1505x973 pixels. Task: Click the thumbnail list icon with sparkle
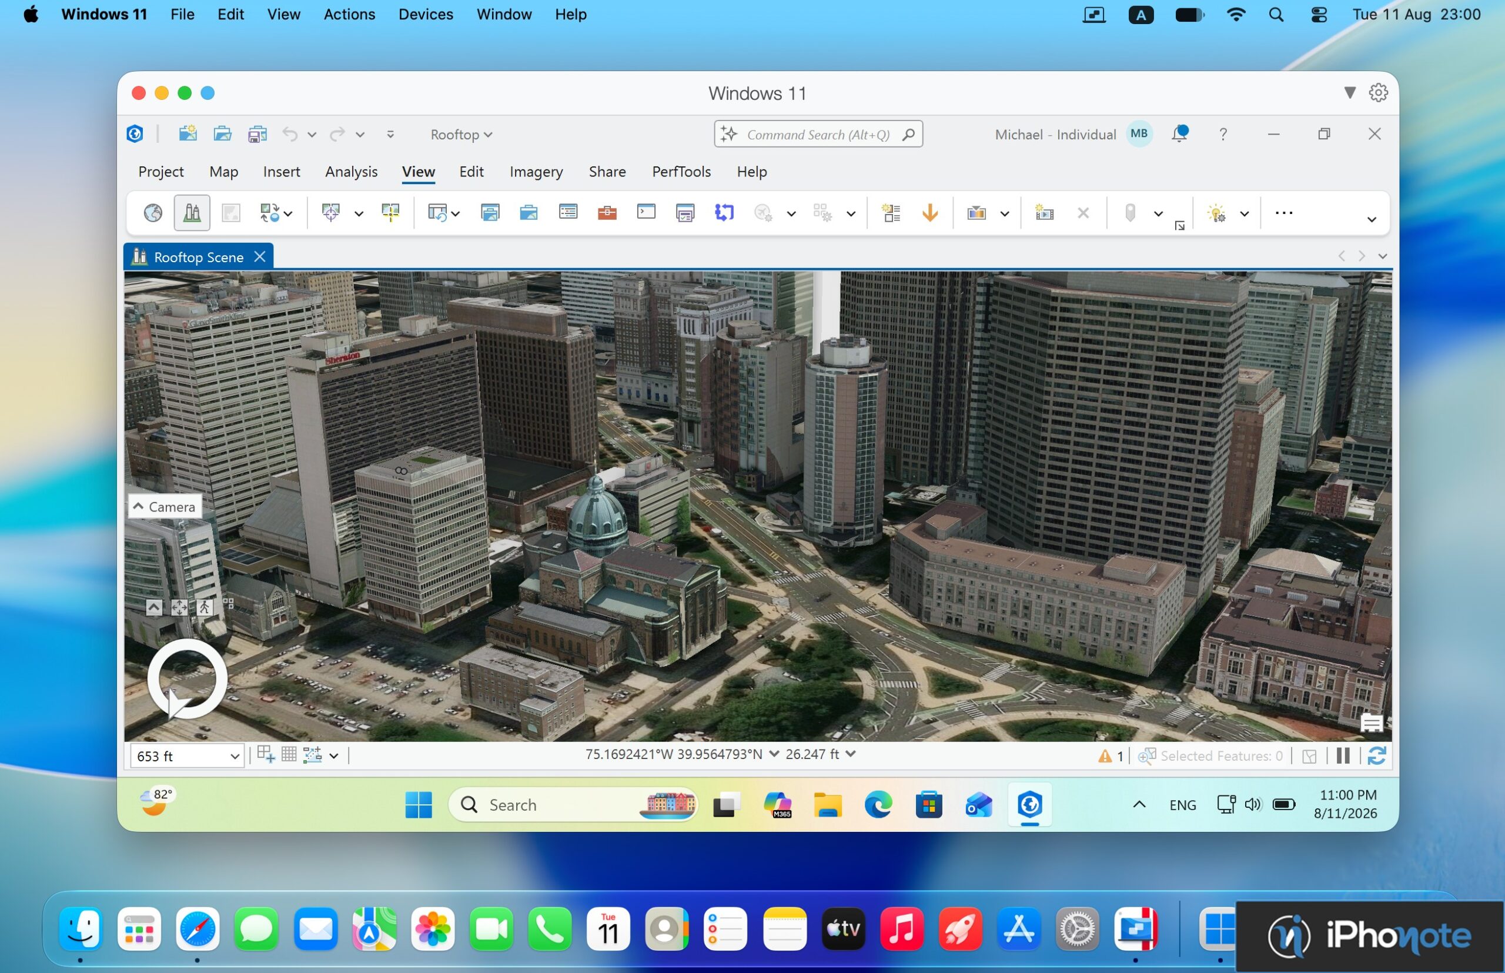tap(891, 213)
